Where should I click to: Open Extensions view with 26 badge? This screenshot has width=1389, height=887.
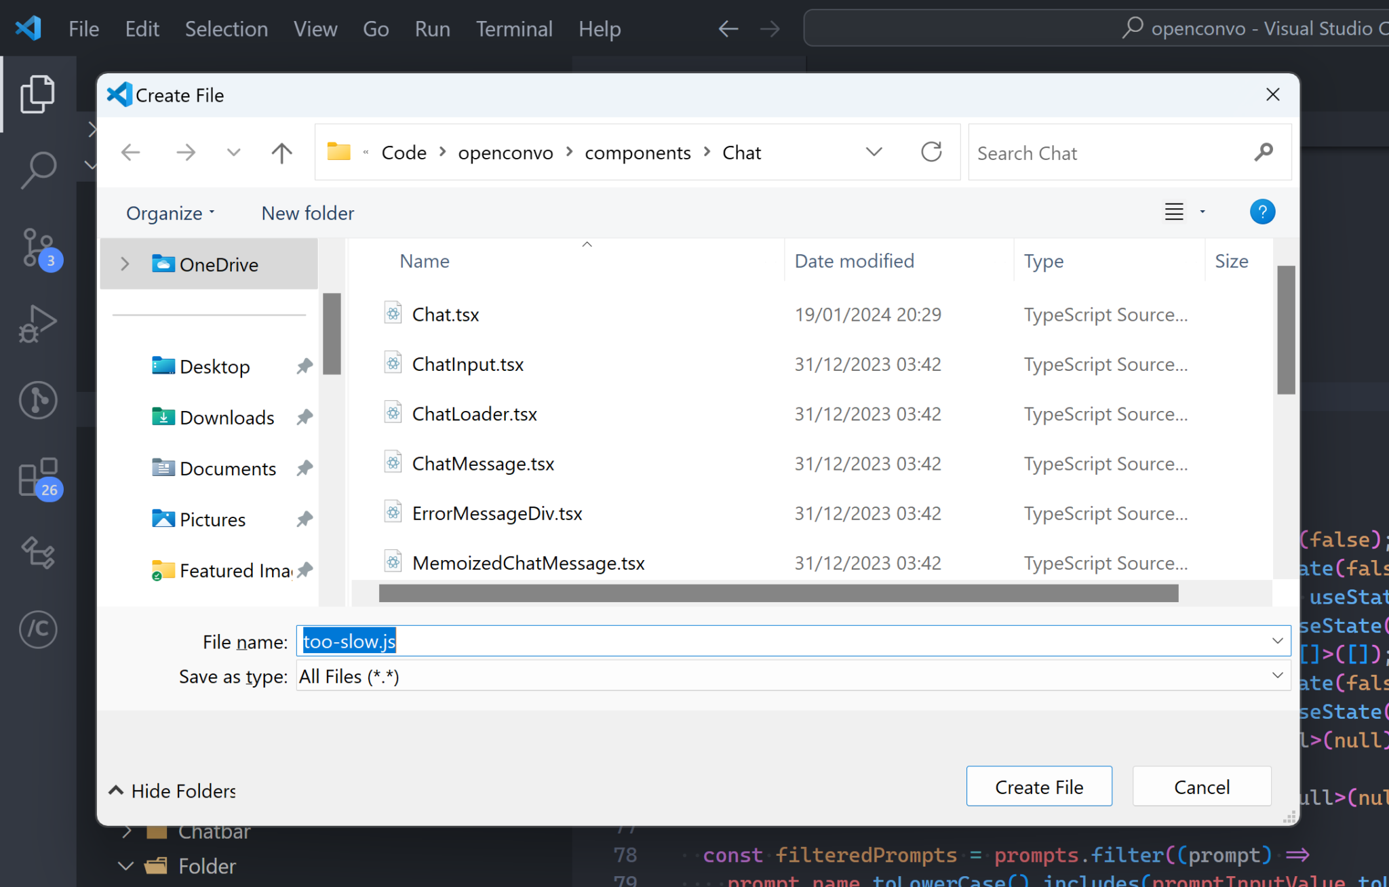click(x=39, y=479)
